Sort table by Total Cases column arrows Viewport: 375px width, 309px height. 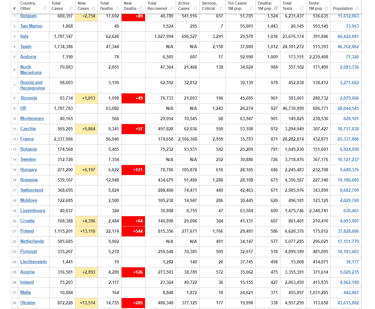[71, 9]
